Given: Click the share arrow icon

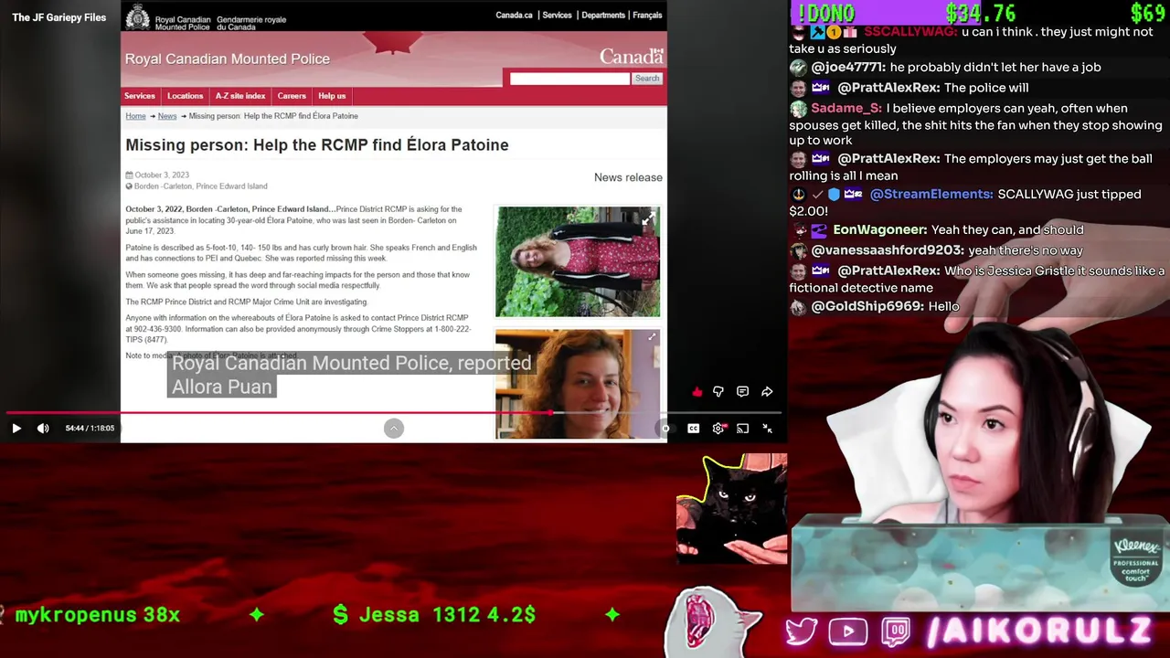Looking at the screenshot, I should (x=767, y=392).
